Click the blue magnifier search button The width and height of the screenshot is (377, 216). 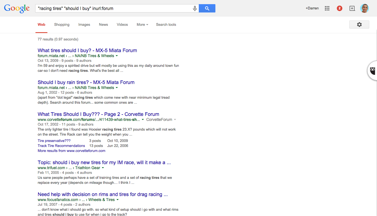pos(207,8)
